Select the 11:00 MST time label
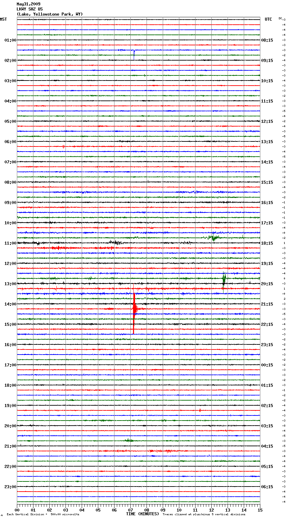The height and width of the screenshot is (519, 287). [10, 243]
